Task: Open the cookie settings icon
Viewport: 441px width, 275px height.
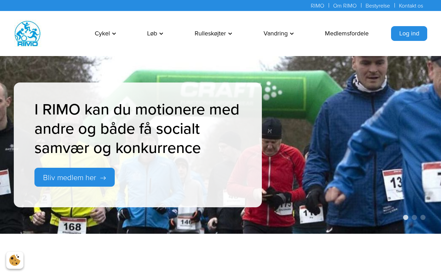Action: point(15,260)
